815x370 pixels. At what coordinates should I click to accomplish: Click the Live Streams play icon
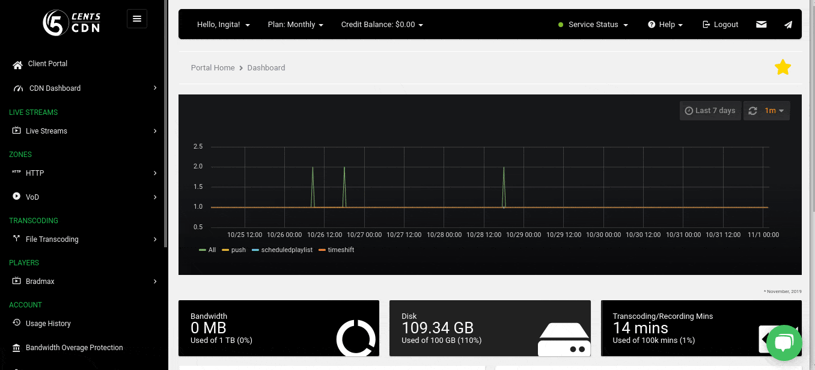(x=17, y=131)
